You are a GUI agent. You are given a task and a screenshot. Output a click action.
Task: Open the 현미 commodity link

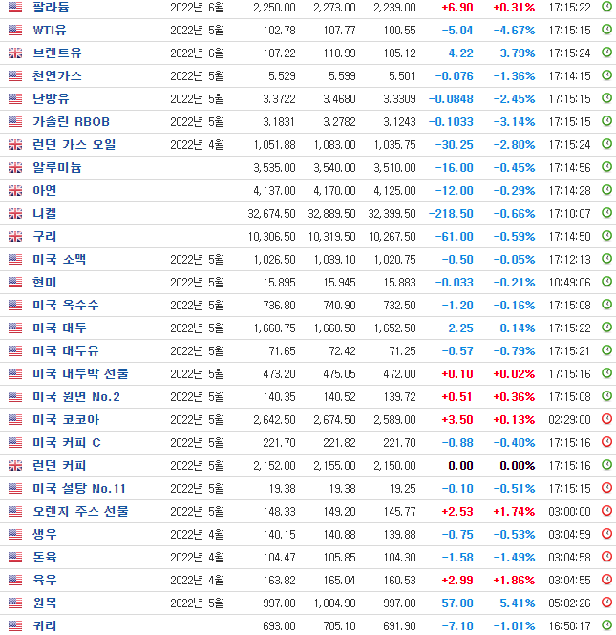pyautogui.click(x=45, y=282)
